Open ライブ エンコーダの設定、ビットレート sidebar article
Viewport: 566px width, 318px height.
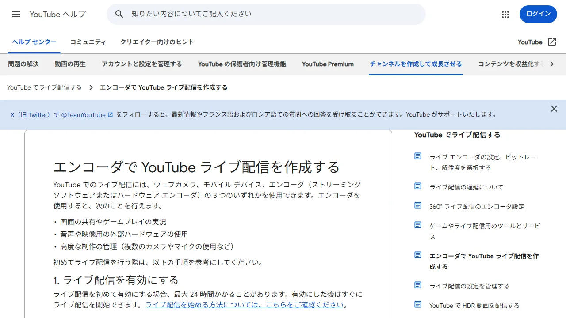[x=482, y=162]
